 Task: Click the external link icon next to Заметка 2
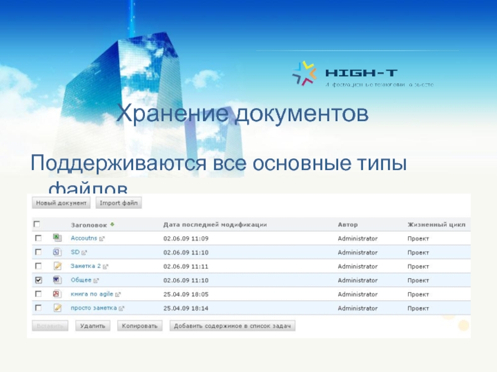point(106,267)
